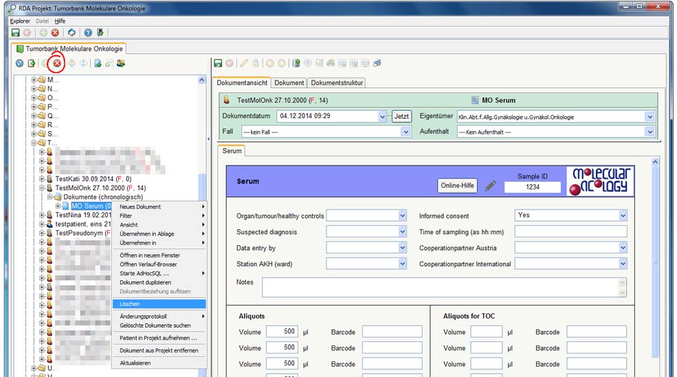Click the save icon in the document toolbar

218,63
